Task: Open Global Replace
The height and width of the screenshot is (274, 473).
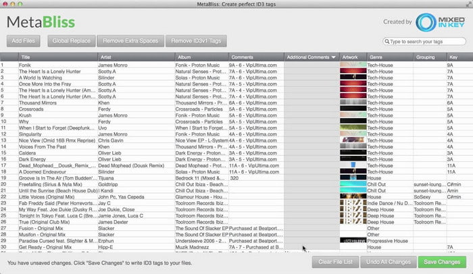Action: coord(72,41)
